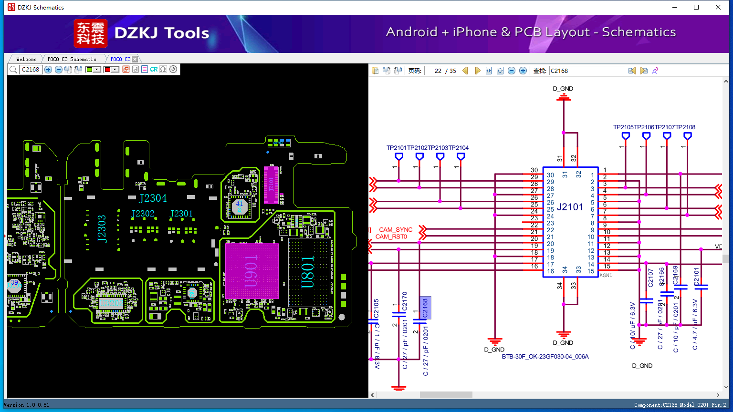Rotate PCB view counter-clockwise via toolbar icon
This screenshot has height=412, width=733.
79,70
